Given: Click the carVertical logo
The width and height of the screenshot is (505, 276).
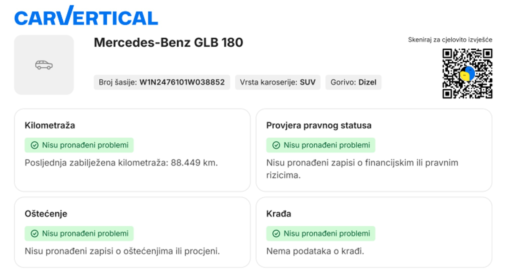Looking at the screenshot, I should click(86, 16).
